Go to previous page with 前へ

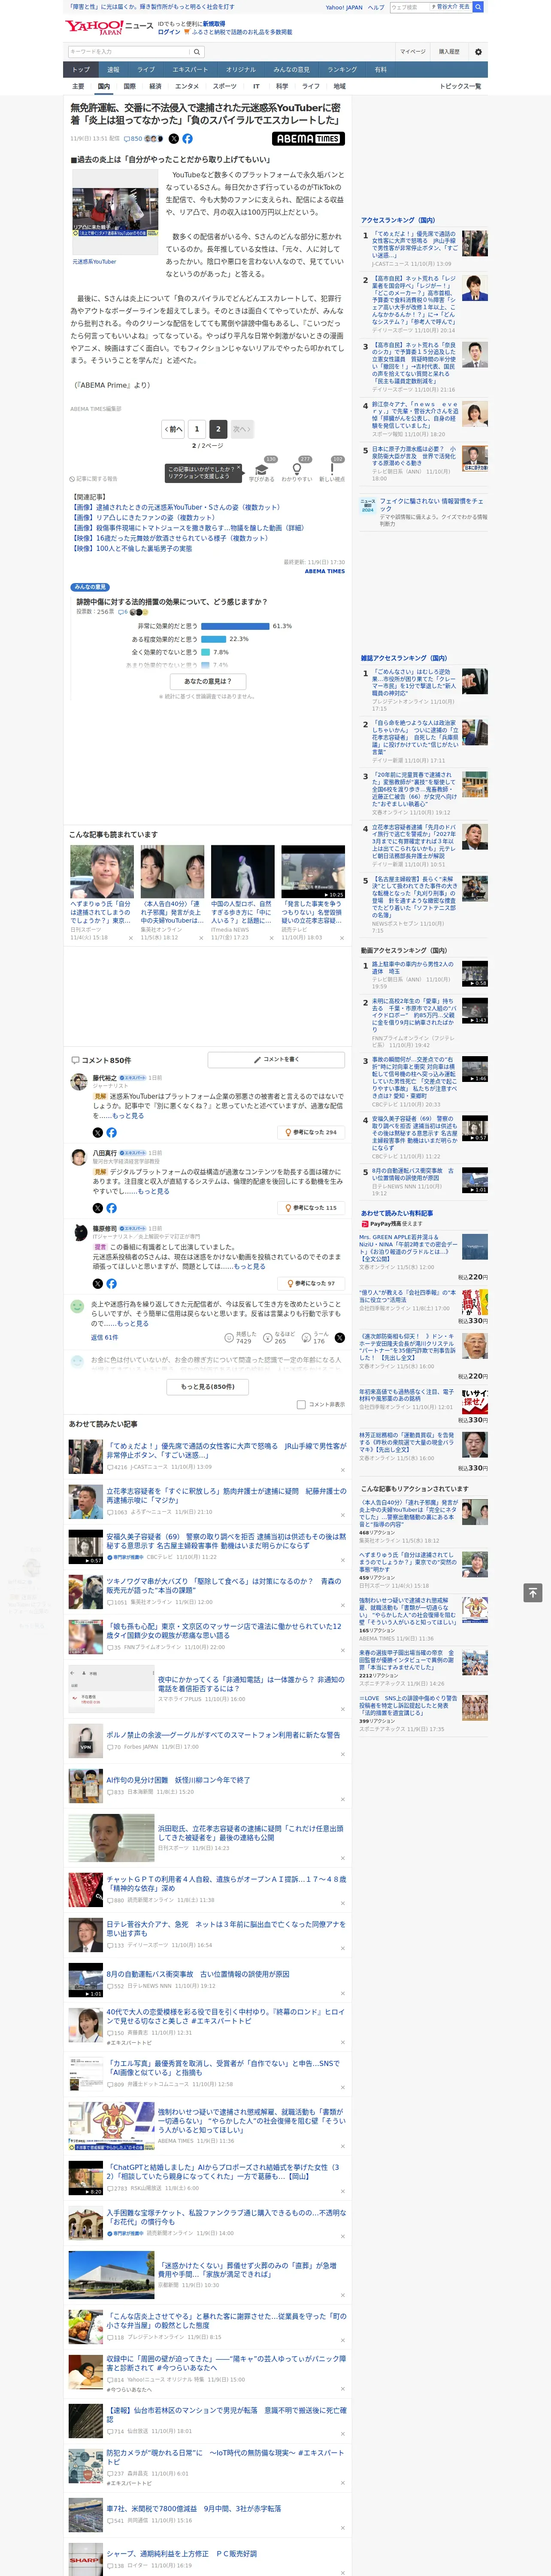coord(174,428)
